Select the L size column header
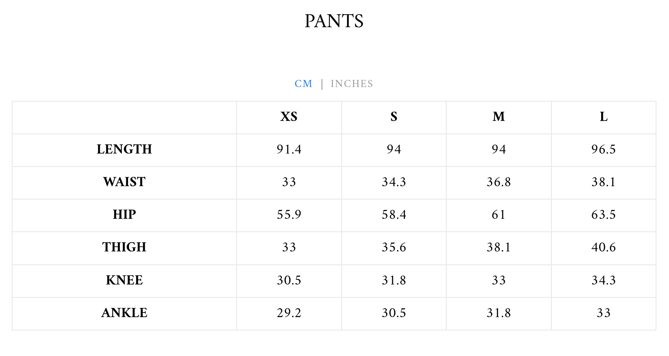Image resolution: width=669 pixels, height=356 pixels. (604, 117)
